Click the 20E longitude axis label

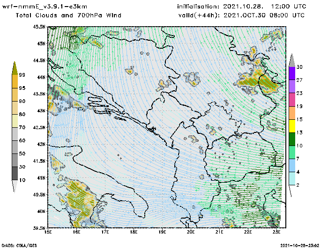tap(191, 232)
